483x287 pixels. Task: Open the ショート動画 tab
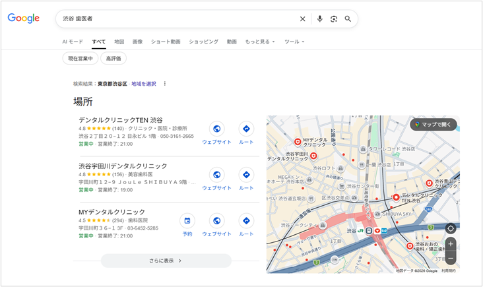point(166,42)
